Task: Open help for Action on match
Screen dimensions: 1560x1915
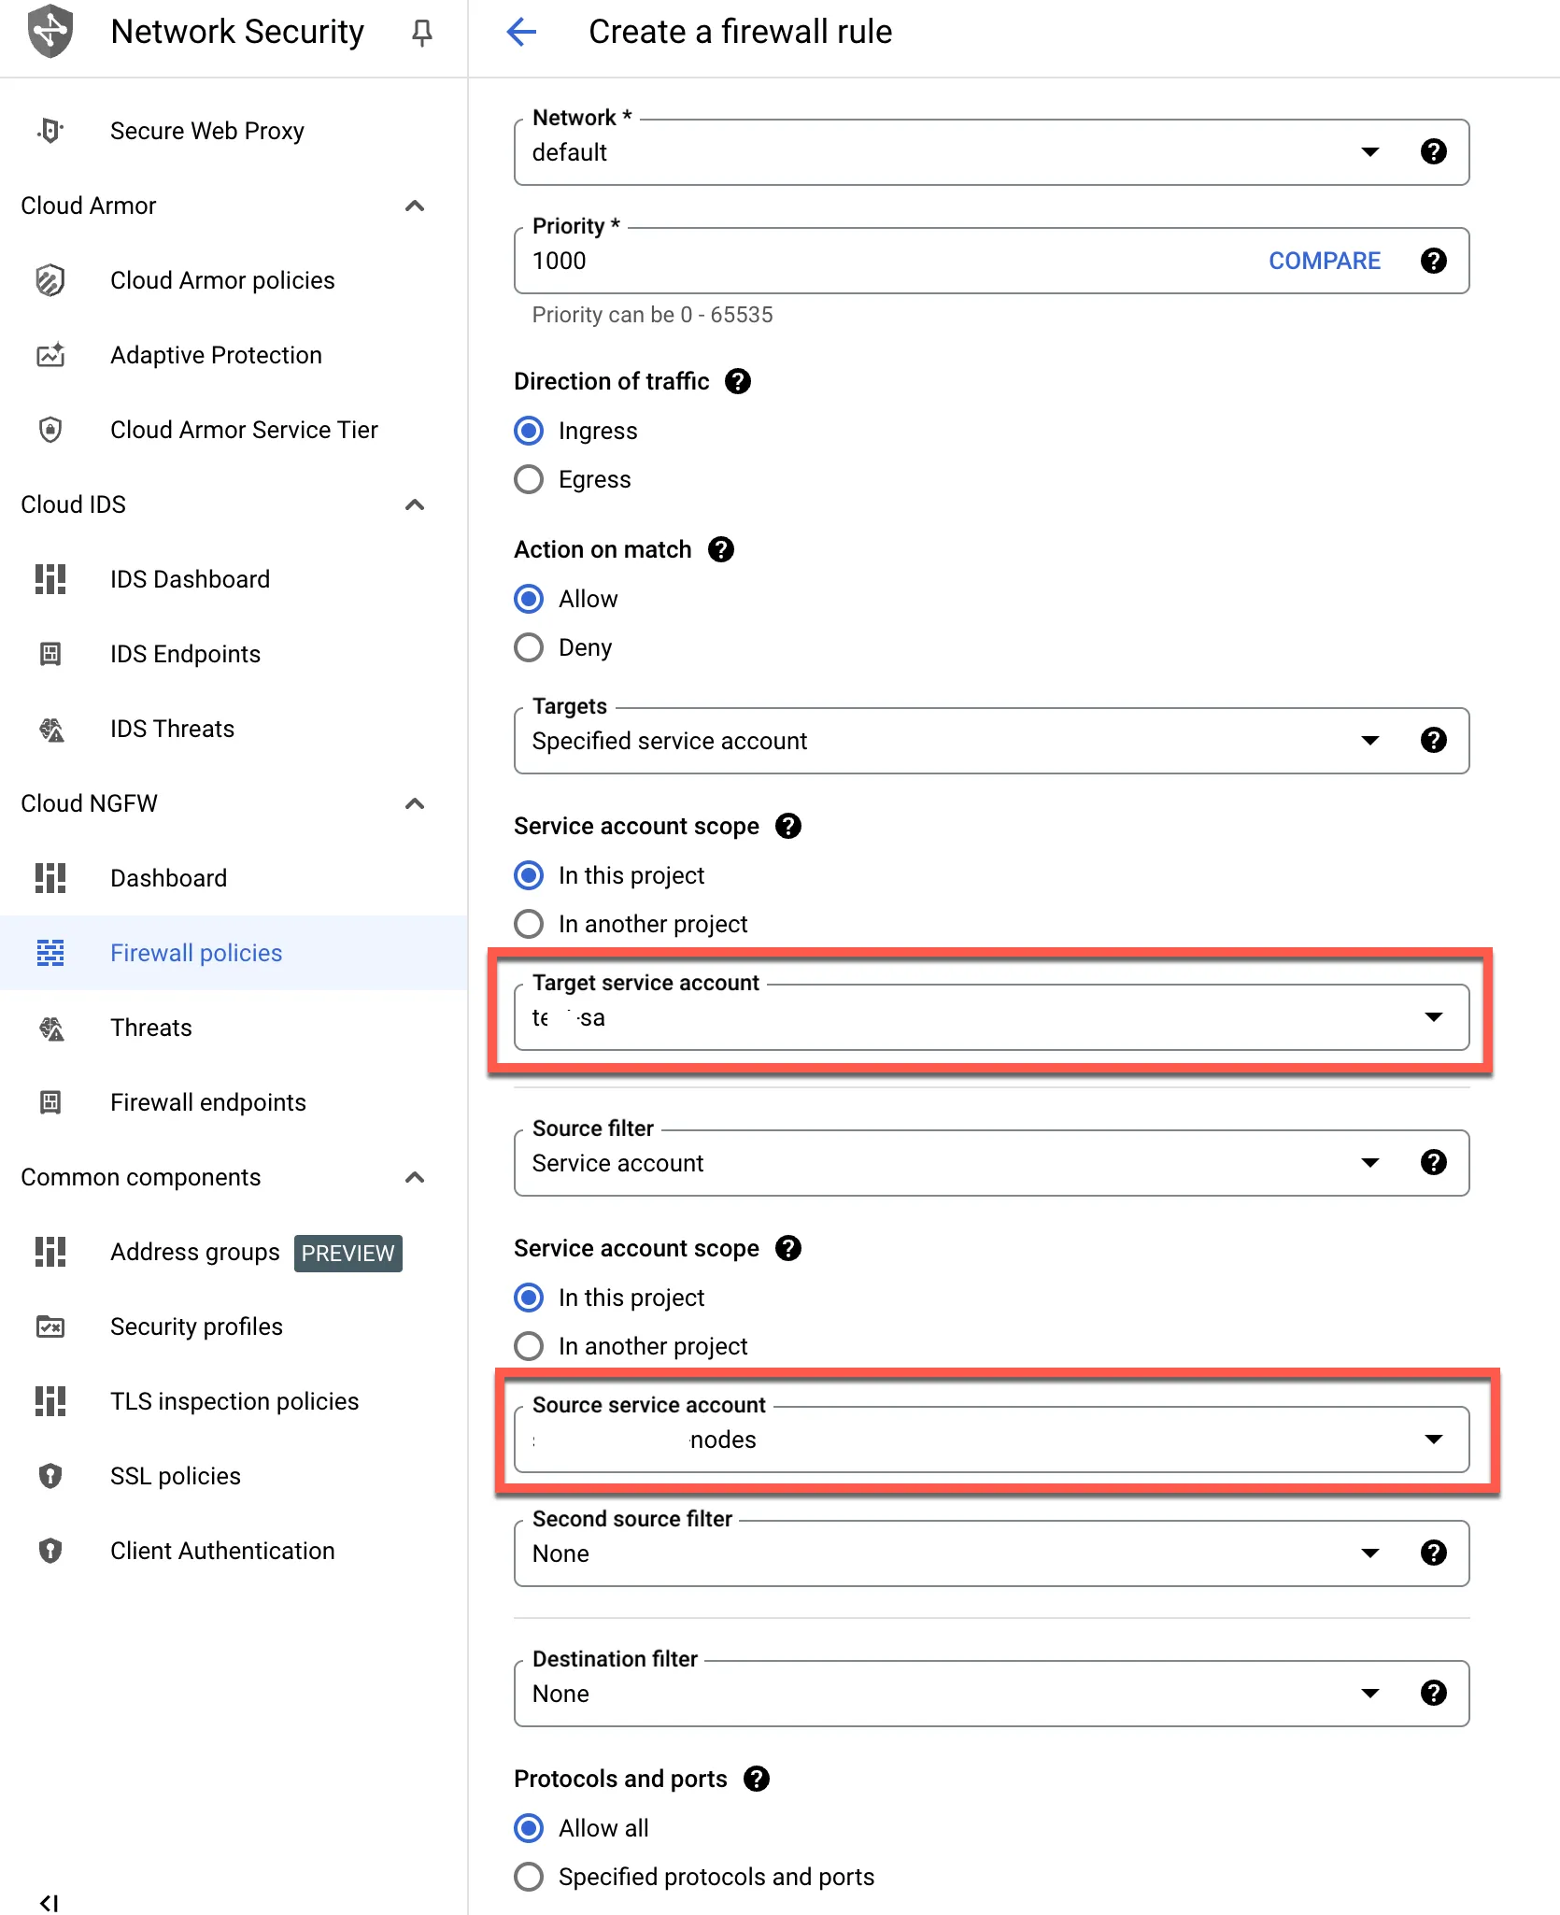Action: tap(721, 549)
